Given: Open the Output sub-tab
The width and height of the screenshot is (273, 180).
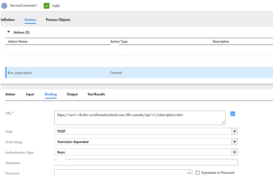Looking at the screenshot, I should [x=72, y=94].
